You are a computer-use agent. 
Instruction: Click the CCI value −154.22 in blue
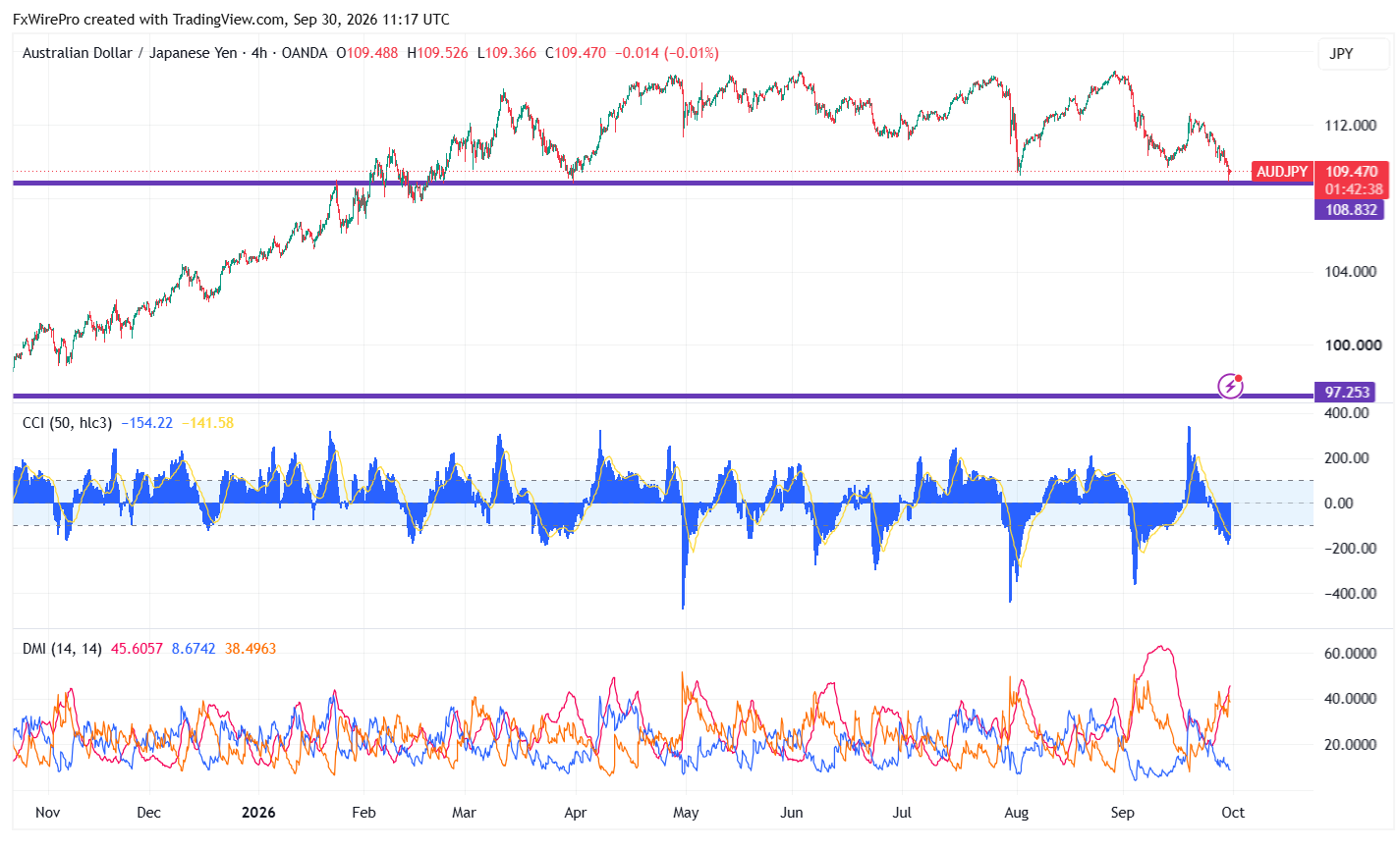pyautogui.click(x=147, y=423)
